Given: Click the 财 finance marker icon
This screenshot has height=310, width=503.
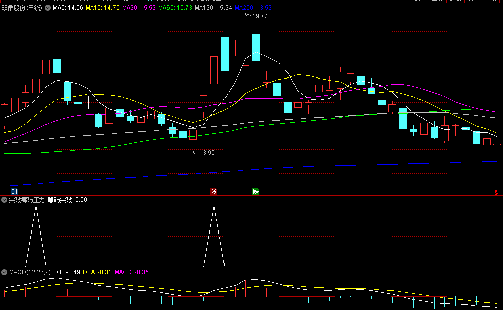Looking at the screenshot, I should (14, 192).
